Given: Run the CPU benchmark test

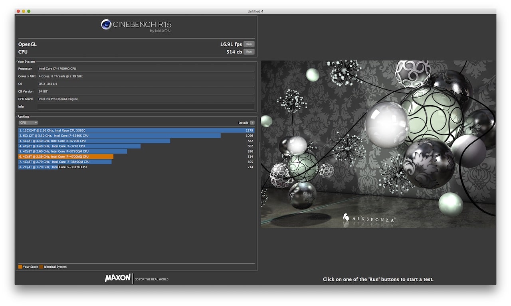Looking at the screenshot, I should point(249,52).
